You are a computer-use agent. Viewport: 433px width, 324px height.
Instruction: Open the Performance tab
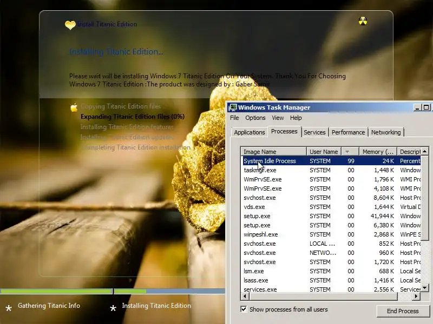coord(348,132)
